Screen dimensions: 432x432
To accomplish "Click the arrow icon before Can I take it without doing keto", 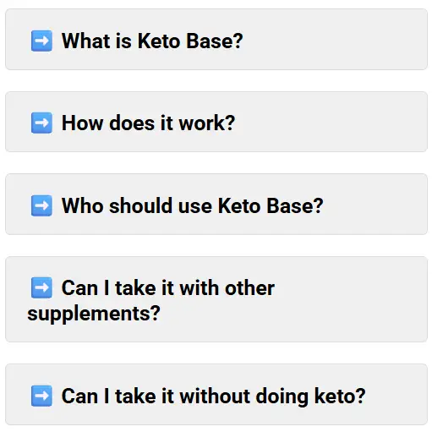I will (x=41, y=396).
